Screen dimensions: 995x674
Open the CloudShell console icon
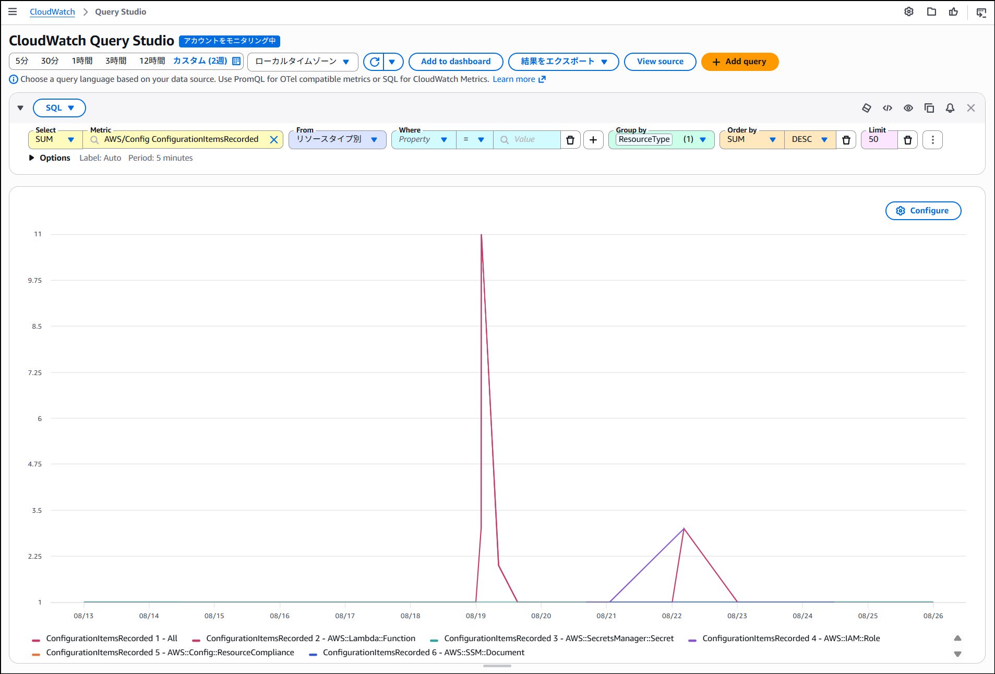[981, 13]
